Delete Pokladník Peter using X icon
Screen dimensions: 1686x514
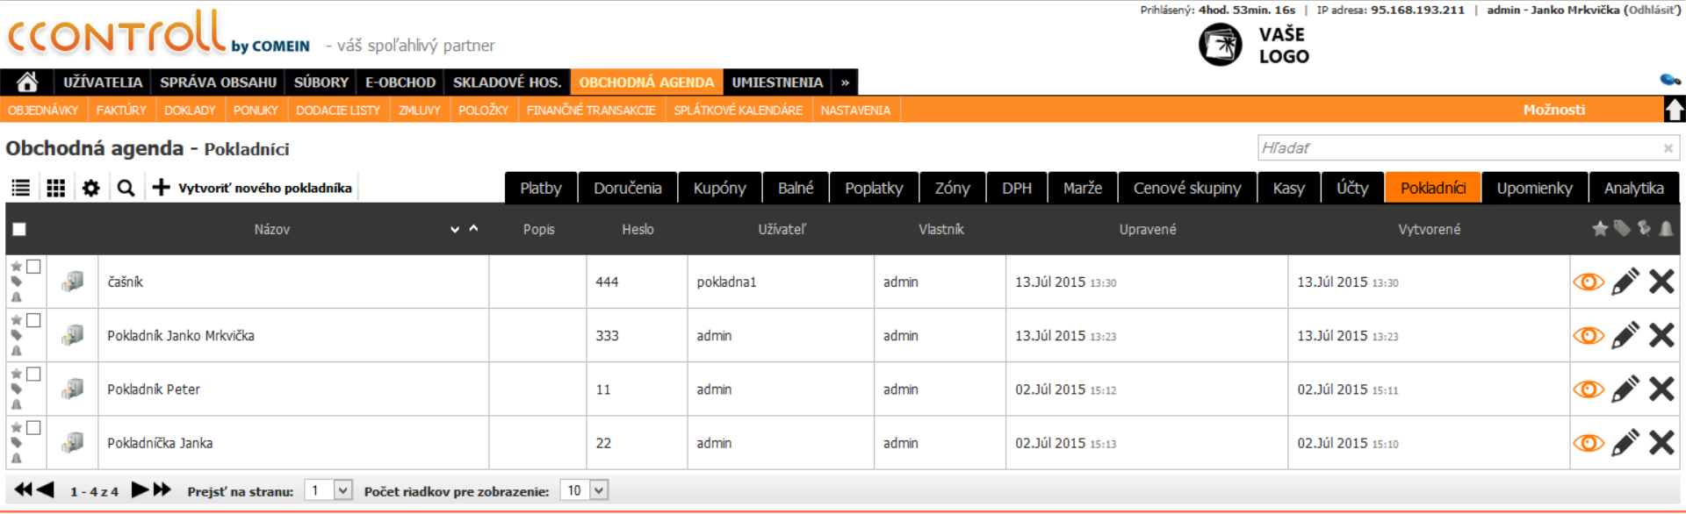coord(1661,389)
